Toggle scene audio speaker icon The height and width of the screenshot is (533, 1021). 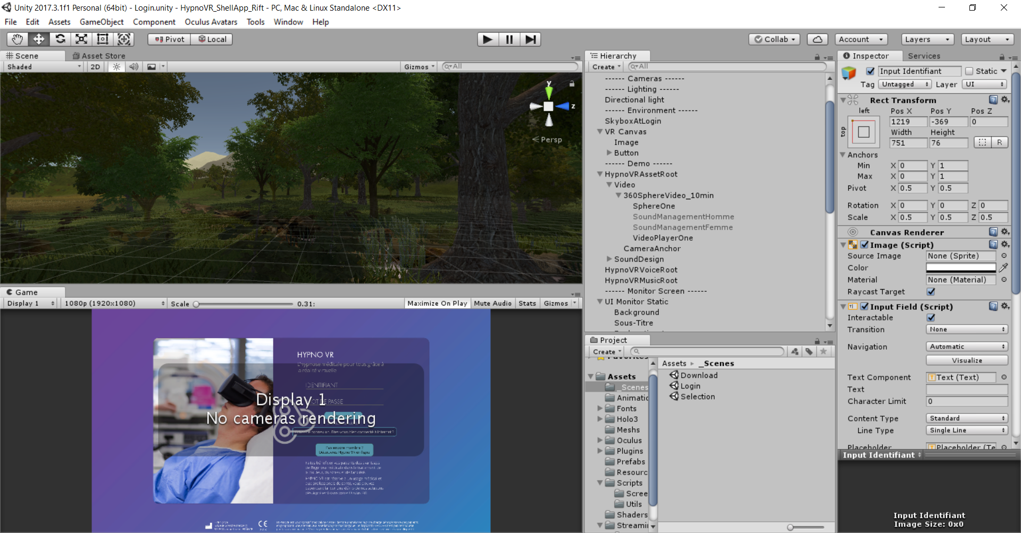coord(133,67)
